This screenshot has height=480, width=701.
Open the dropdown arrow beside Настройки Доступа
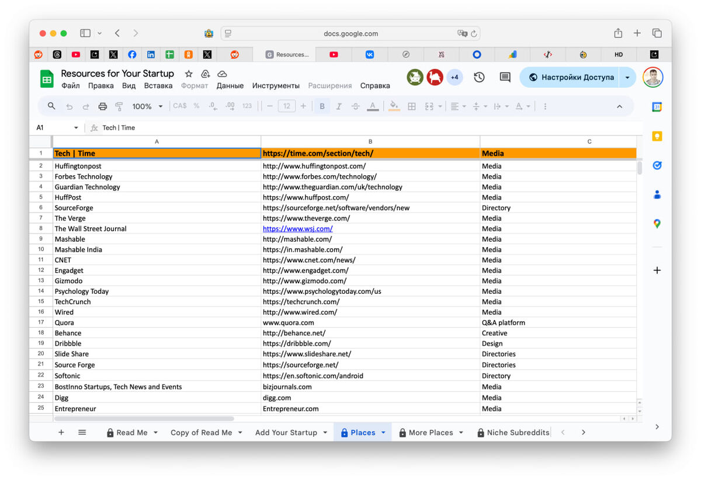coord(627,77)
